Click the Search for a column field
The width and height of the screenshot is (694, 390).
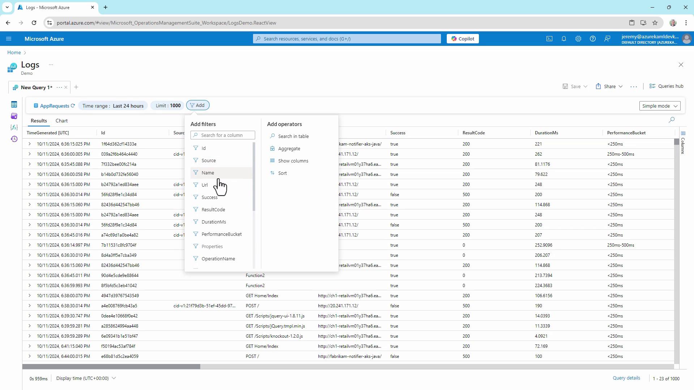[x=223, y=135]
